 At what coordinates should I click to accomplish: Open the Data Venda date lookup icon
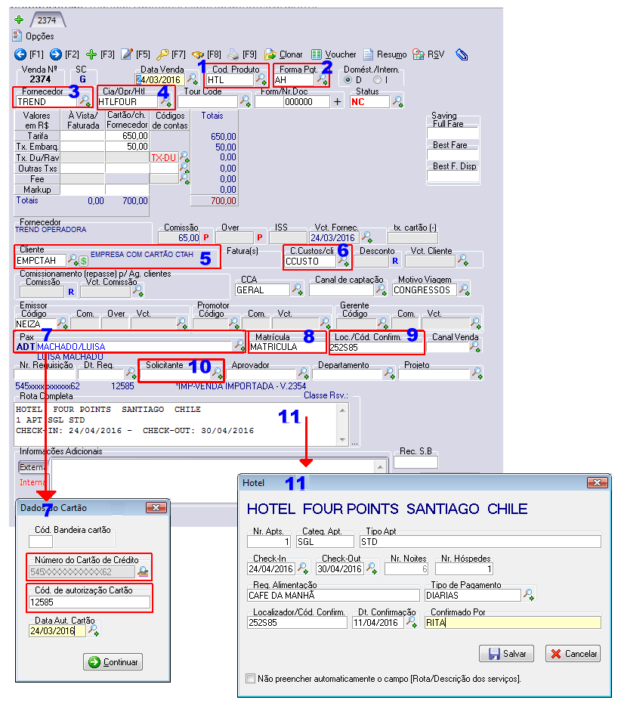(192, 79)
